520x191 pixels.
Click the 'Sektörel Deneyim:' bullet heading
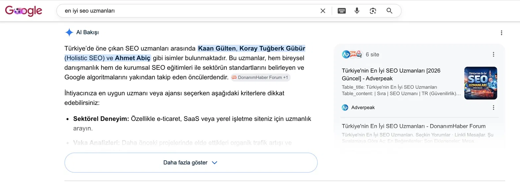(101, 119)
